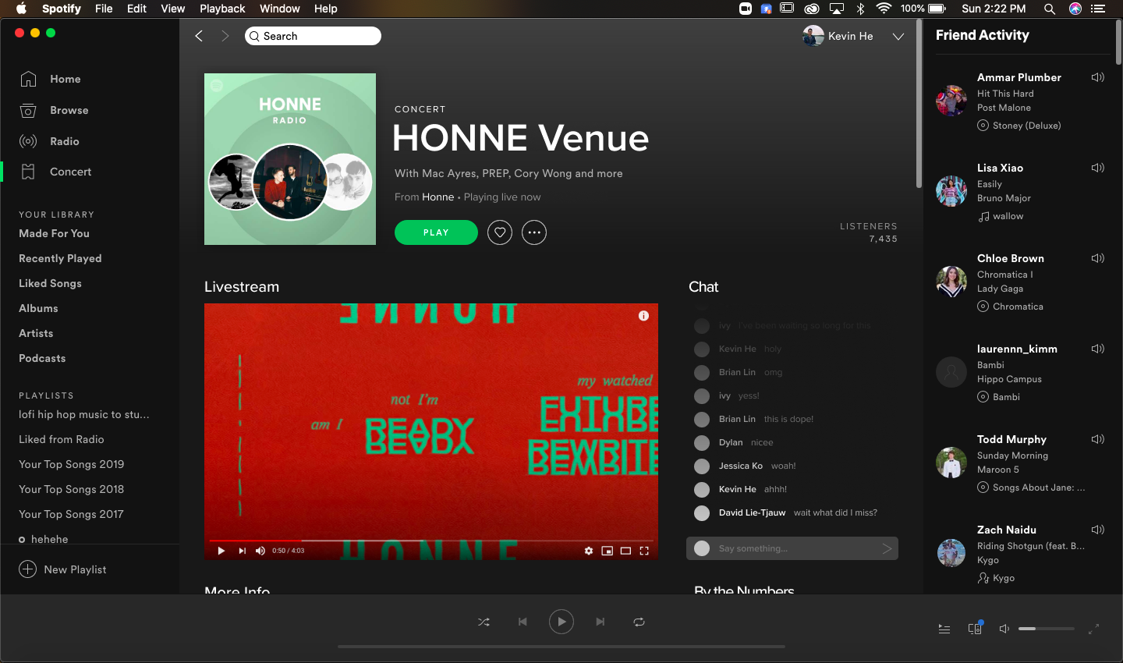
Task: Open the lofi hip hop music playlist
Action: coord(84,414)
